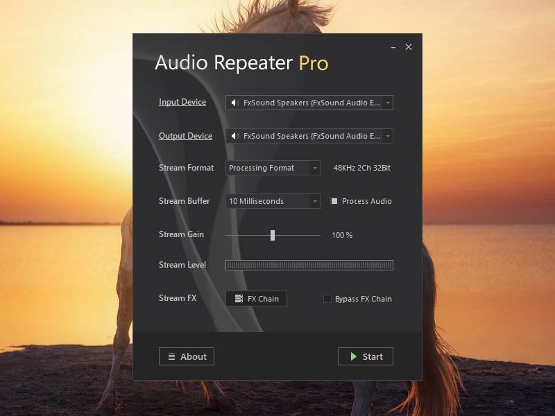Click the Audio Repeater Pro title

coord(241,62)
